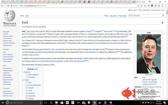Click the Chrome icon in the taskbar

pos(94,103)
